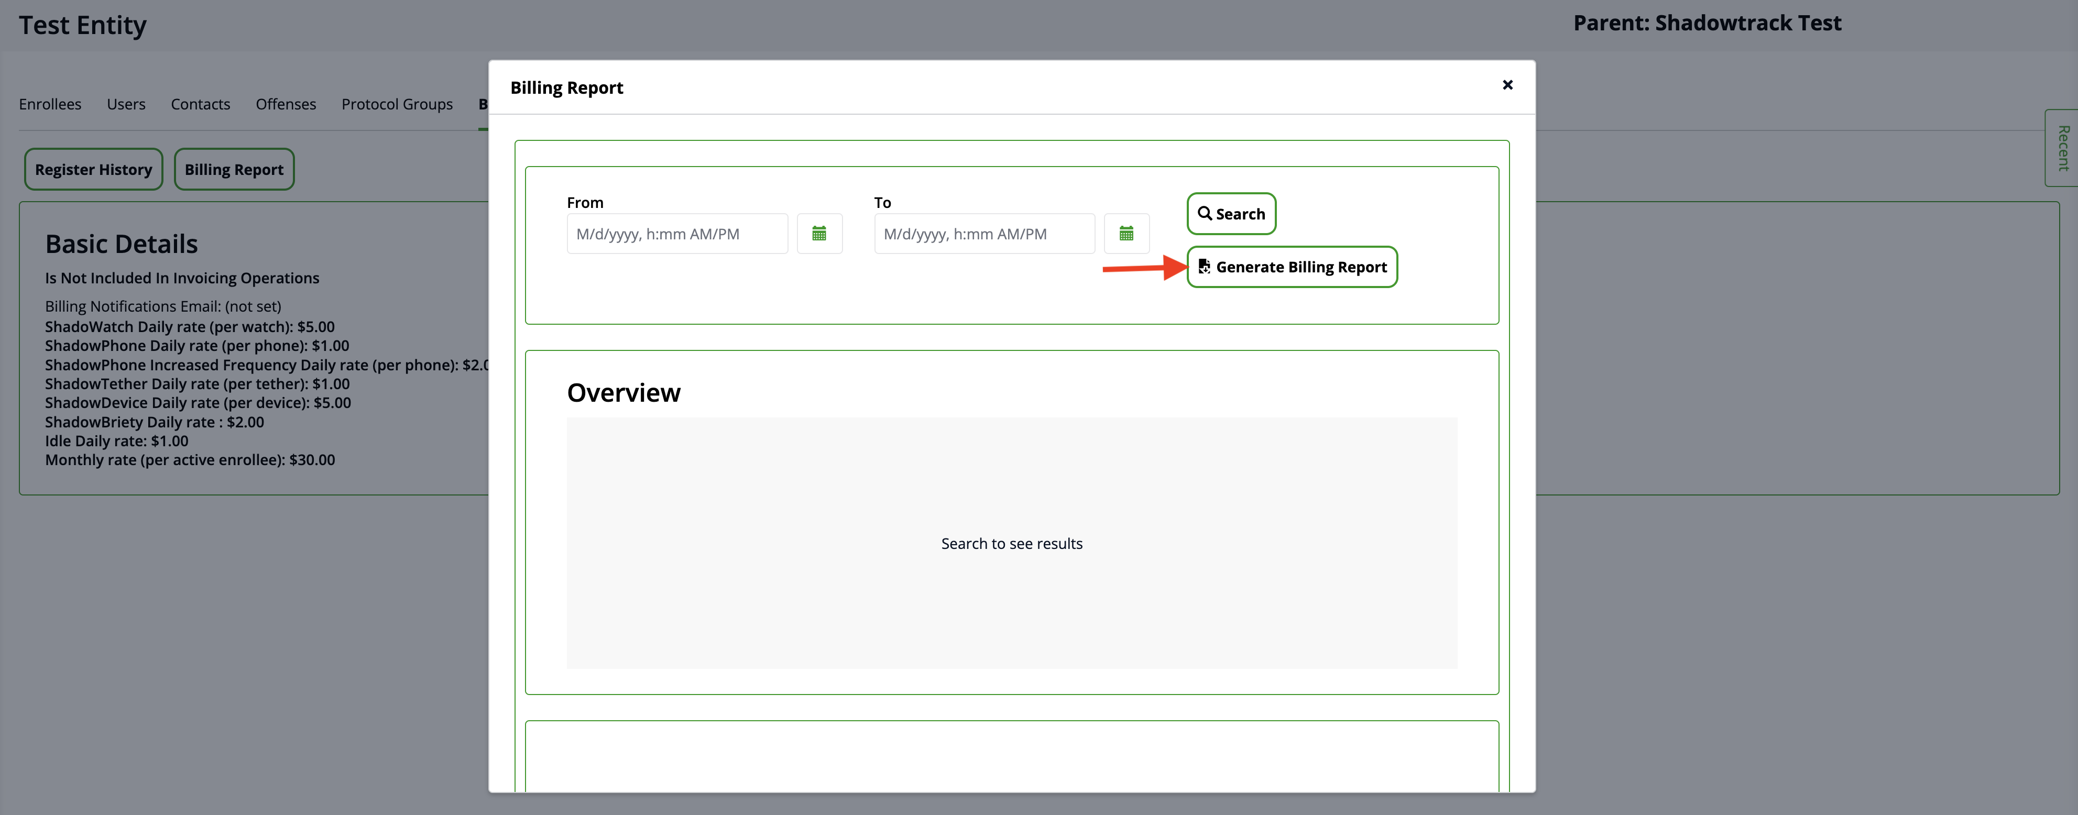Viewport: 2078px width, 815px height.
Task: Focus the To date input field
Action: click(x=984, y=234)
